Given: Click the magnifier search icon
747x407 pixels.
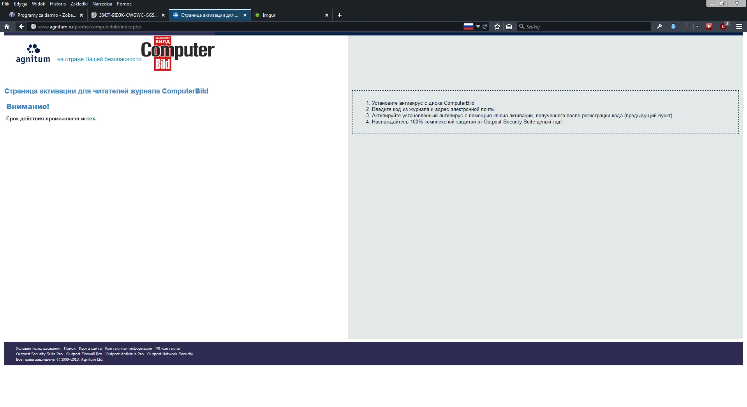Looking at the screenshot, I should tap(521, 26).
